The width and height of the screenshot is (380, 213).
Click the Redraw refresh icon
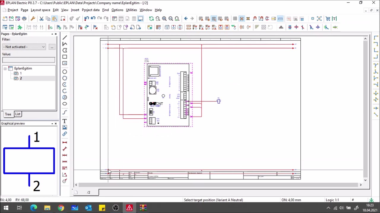(151, 19)
